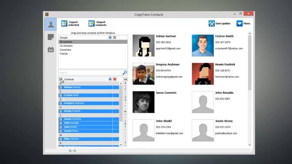Toggle the select-all Contacts checkbox
This screenshot has width=292, height=164.
[x=61, y=79]
